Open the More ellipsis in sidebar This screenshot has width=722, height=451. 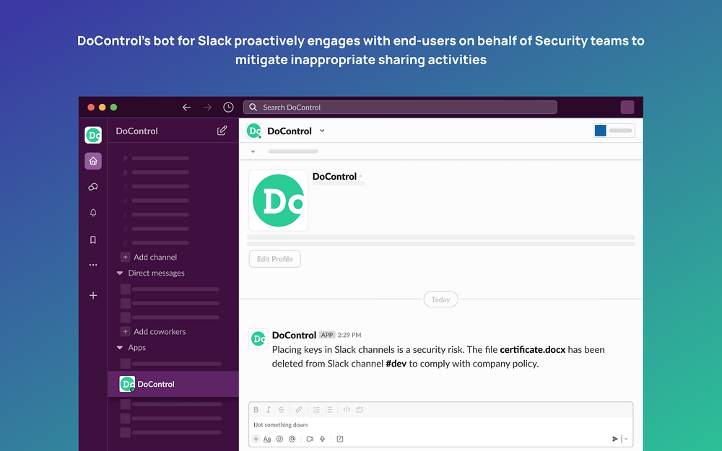(93, 265)
